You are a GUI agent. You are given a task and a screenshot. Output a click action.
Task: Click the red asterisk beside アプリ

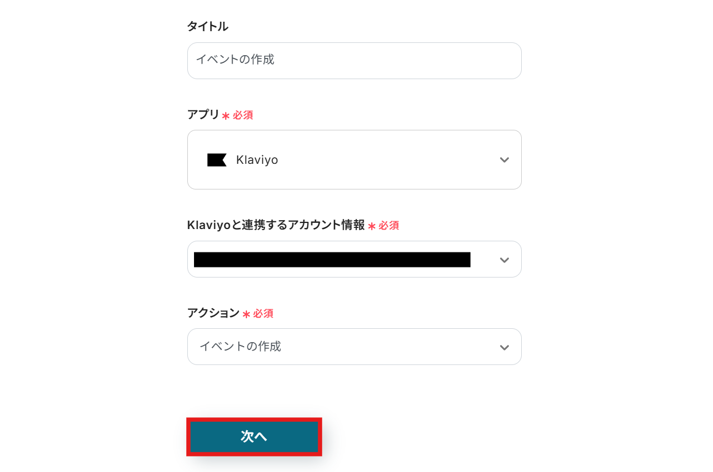click(x=226, y=116)
